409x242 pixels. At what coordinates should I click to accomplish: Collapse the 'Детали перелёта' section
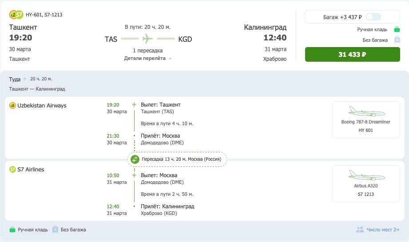point(147,59)
